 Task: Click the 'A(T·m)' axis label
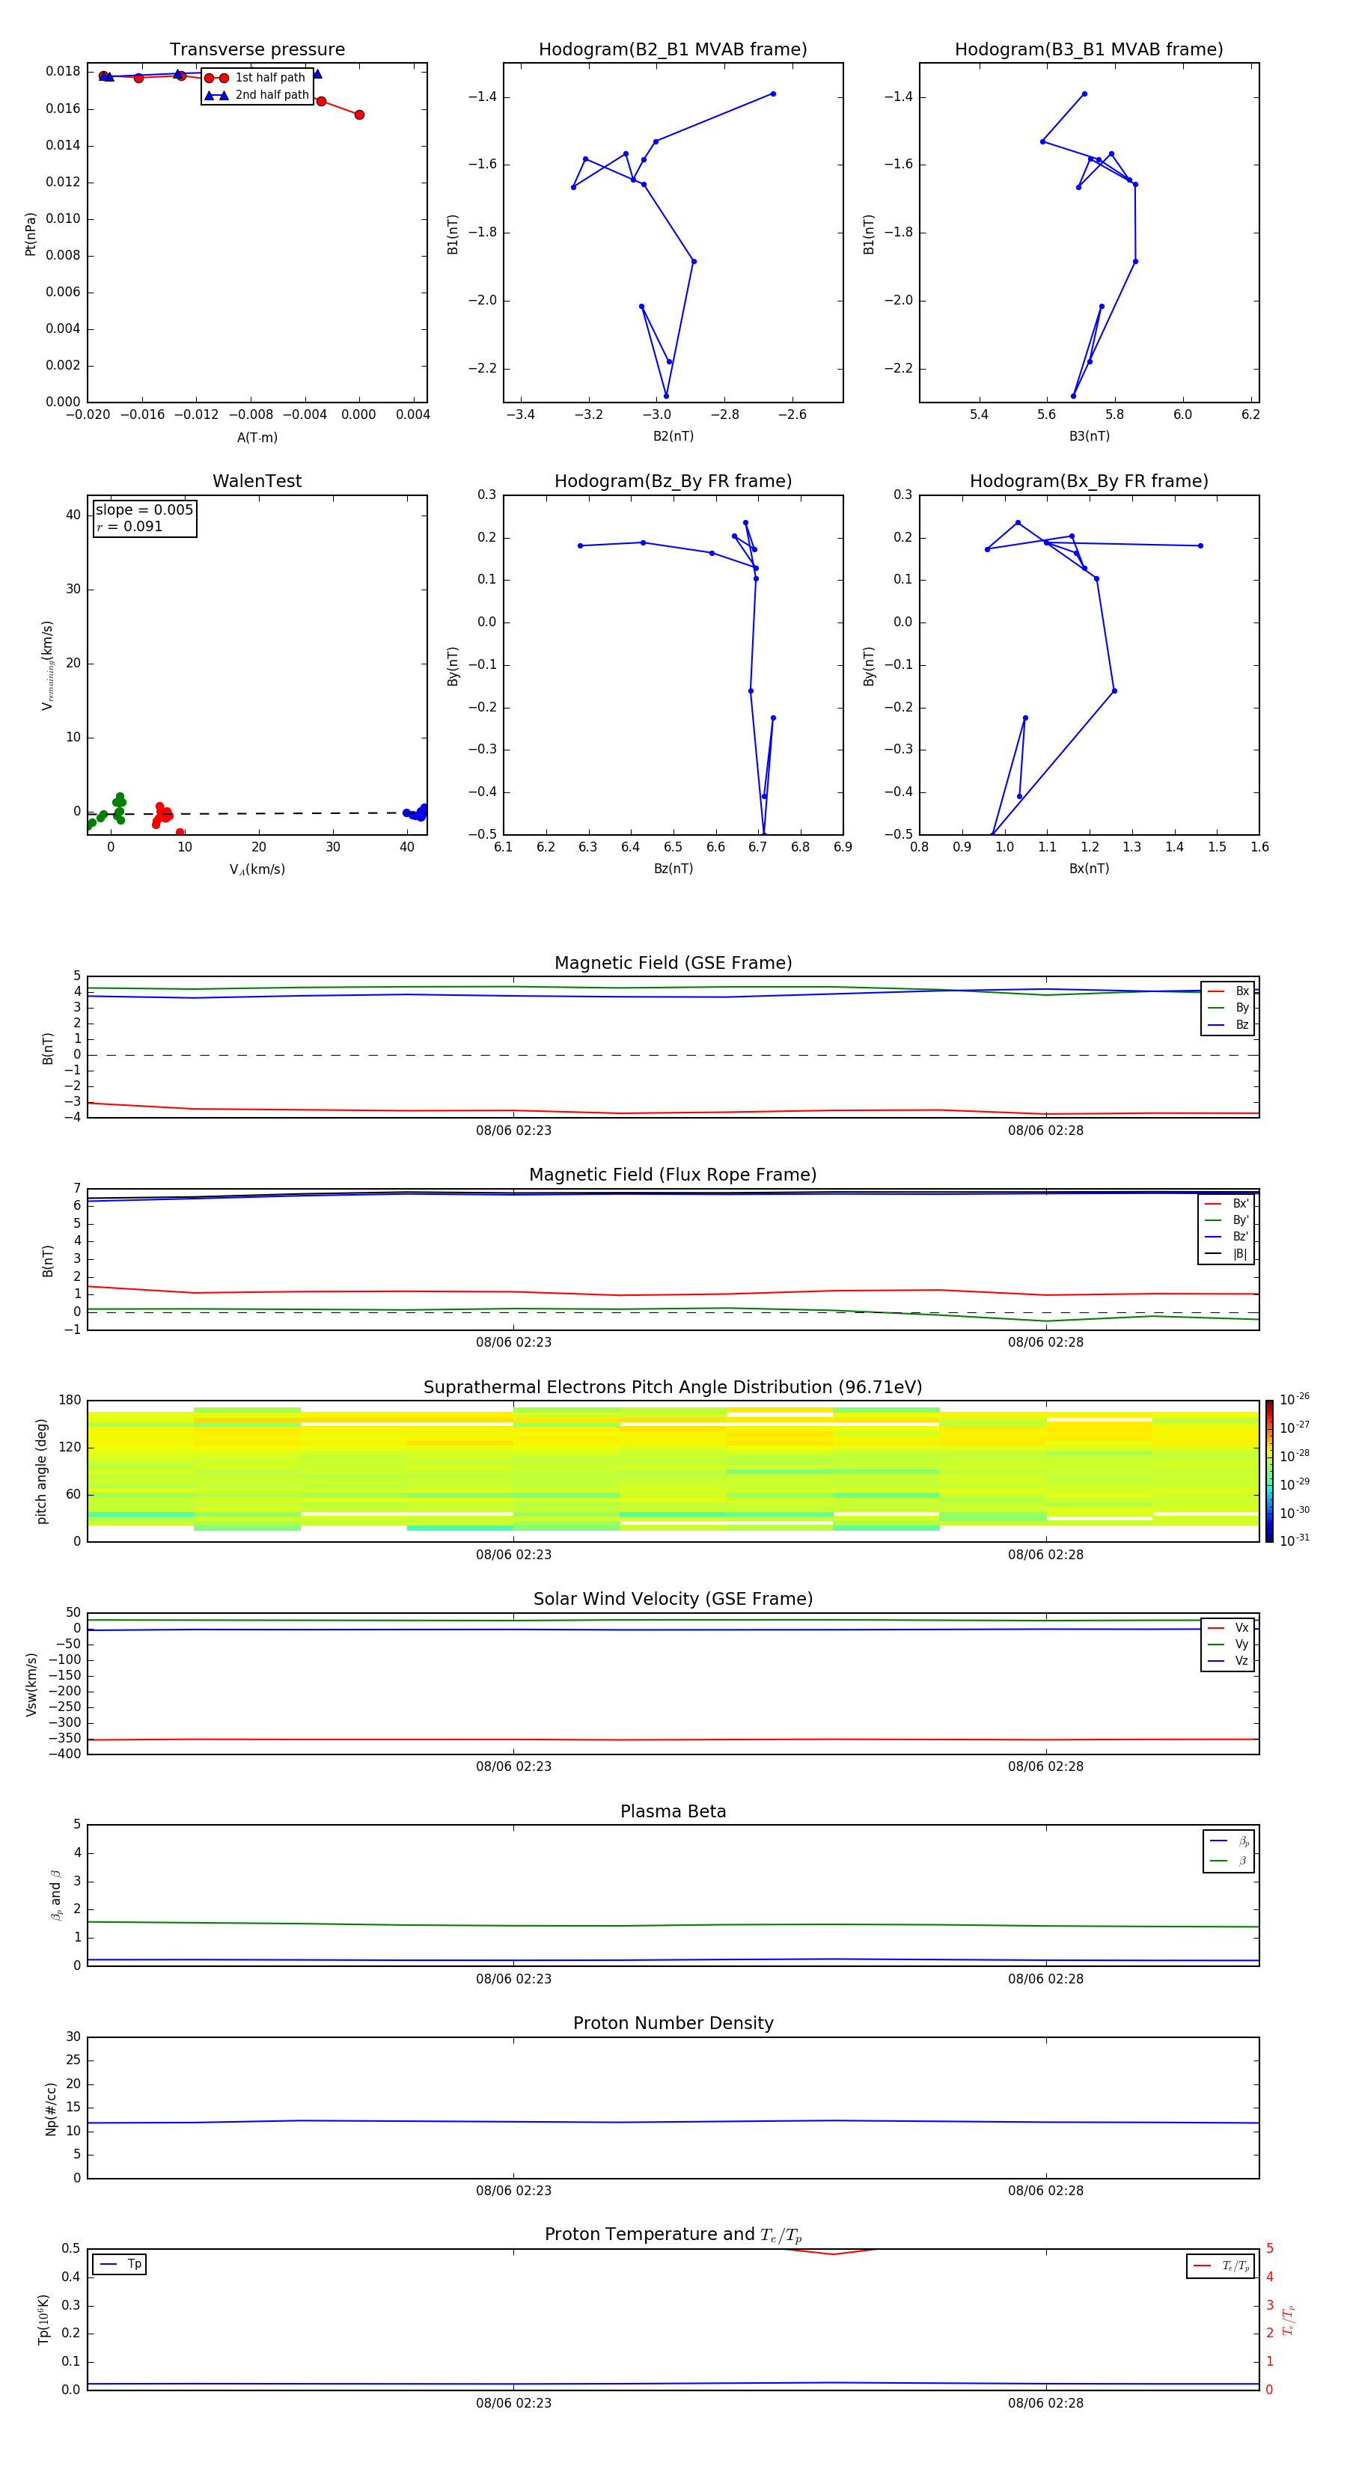pyautogui.click(x=257, y=438)
